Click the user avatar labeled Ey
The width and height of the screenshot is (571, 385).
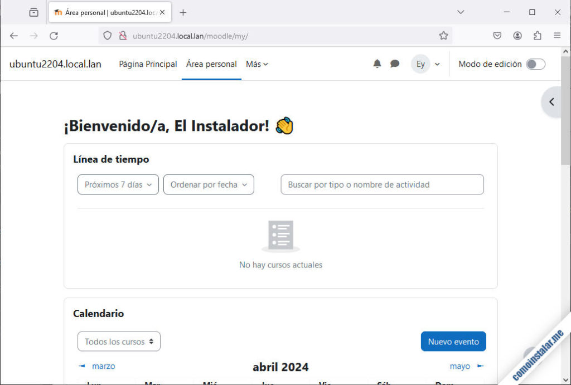(420, 64)
